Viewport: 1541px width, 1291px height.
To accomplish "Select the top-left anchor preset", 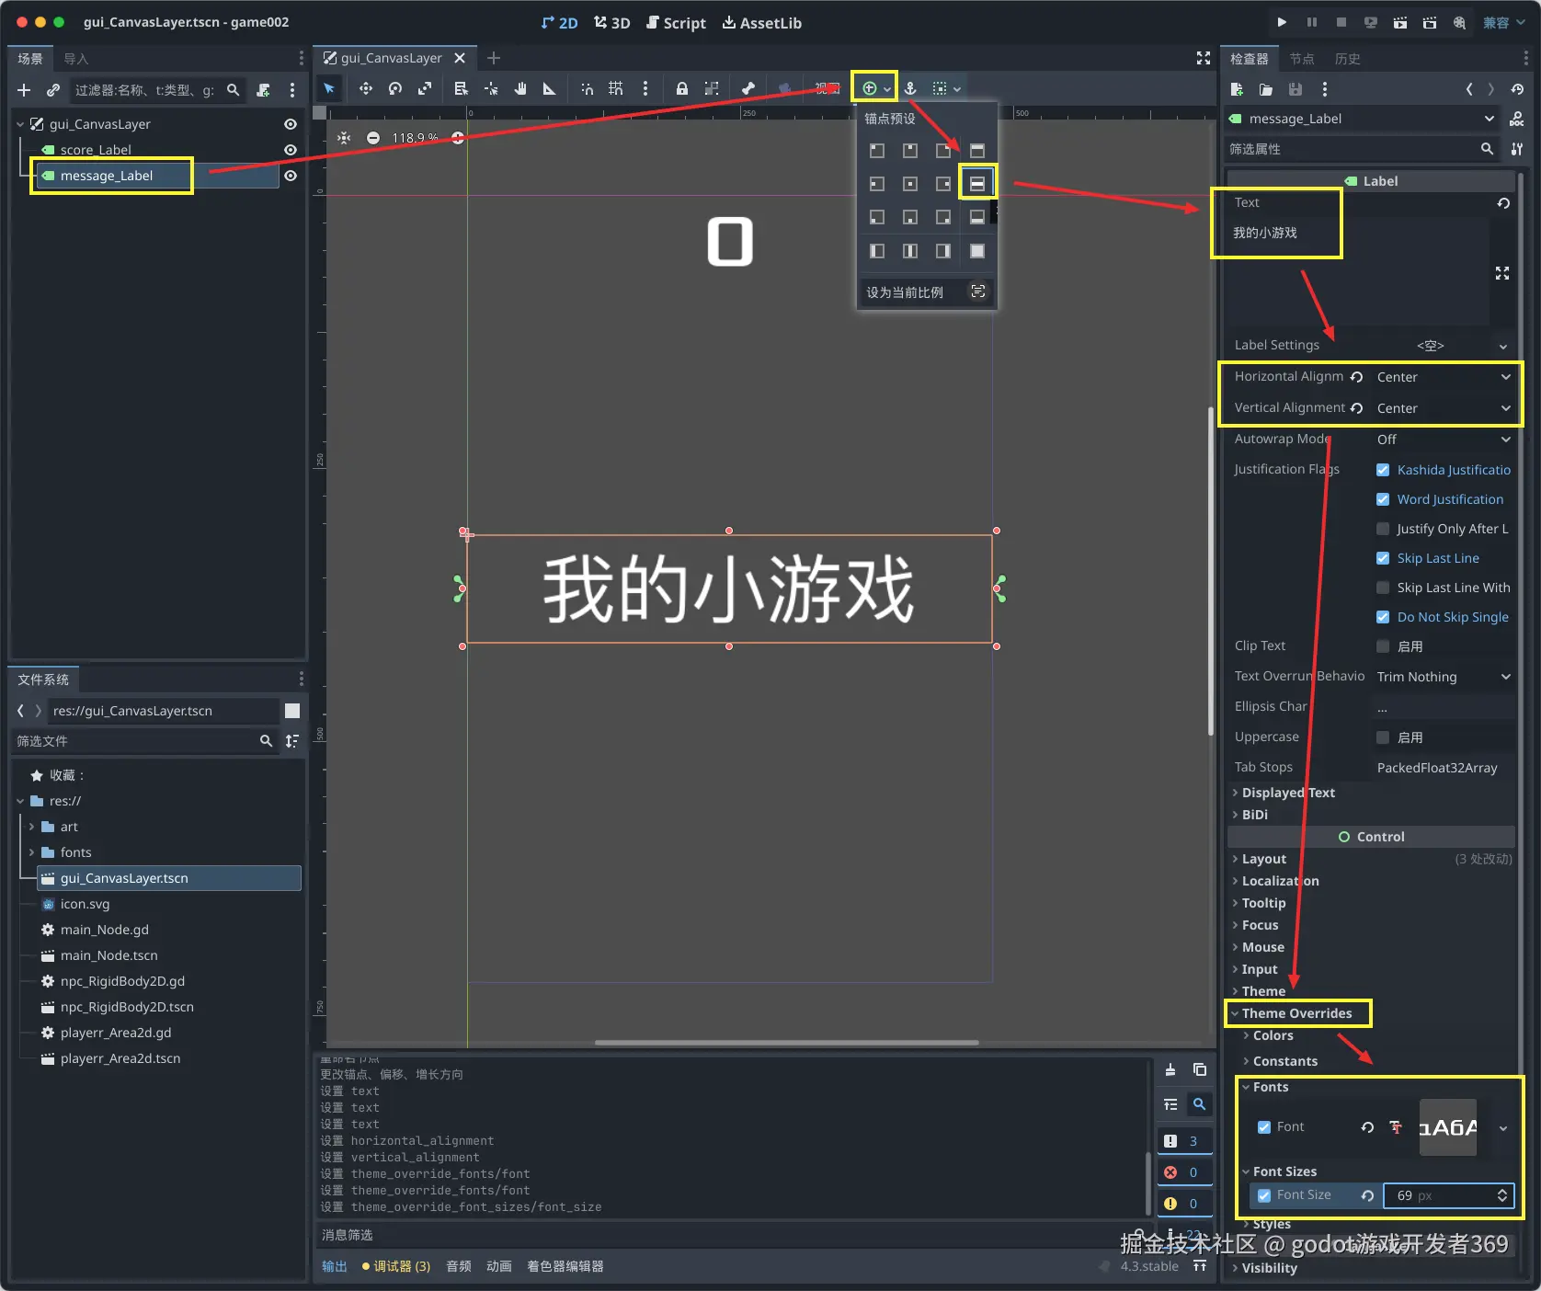I will (877, 151).
